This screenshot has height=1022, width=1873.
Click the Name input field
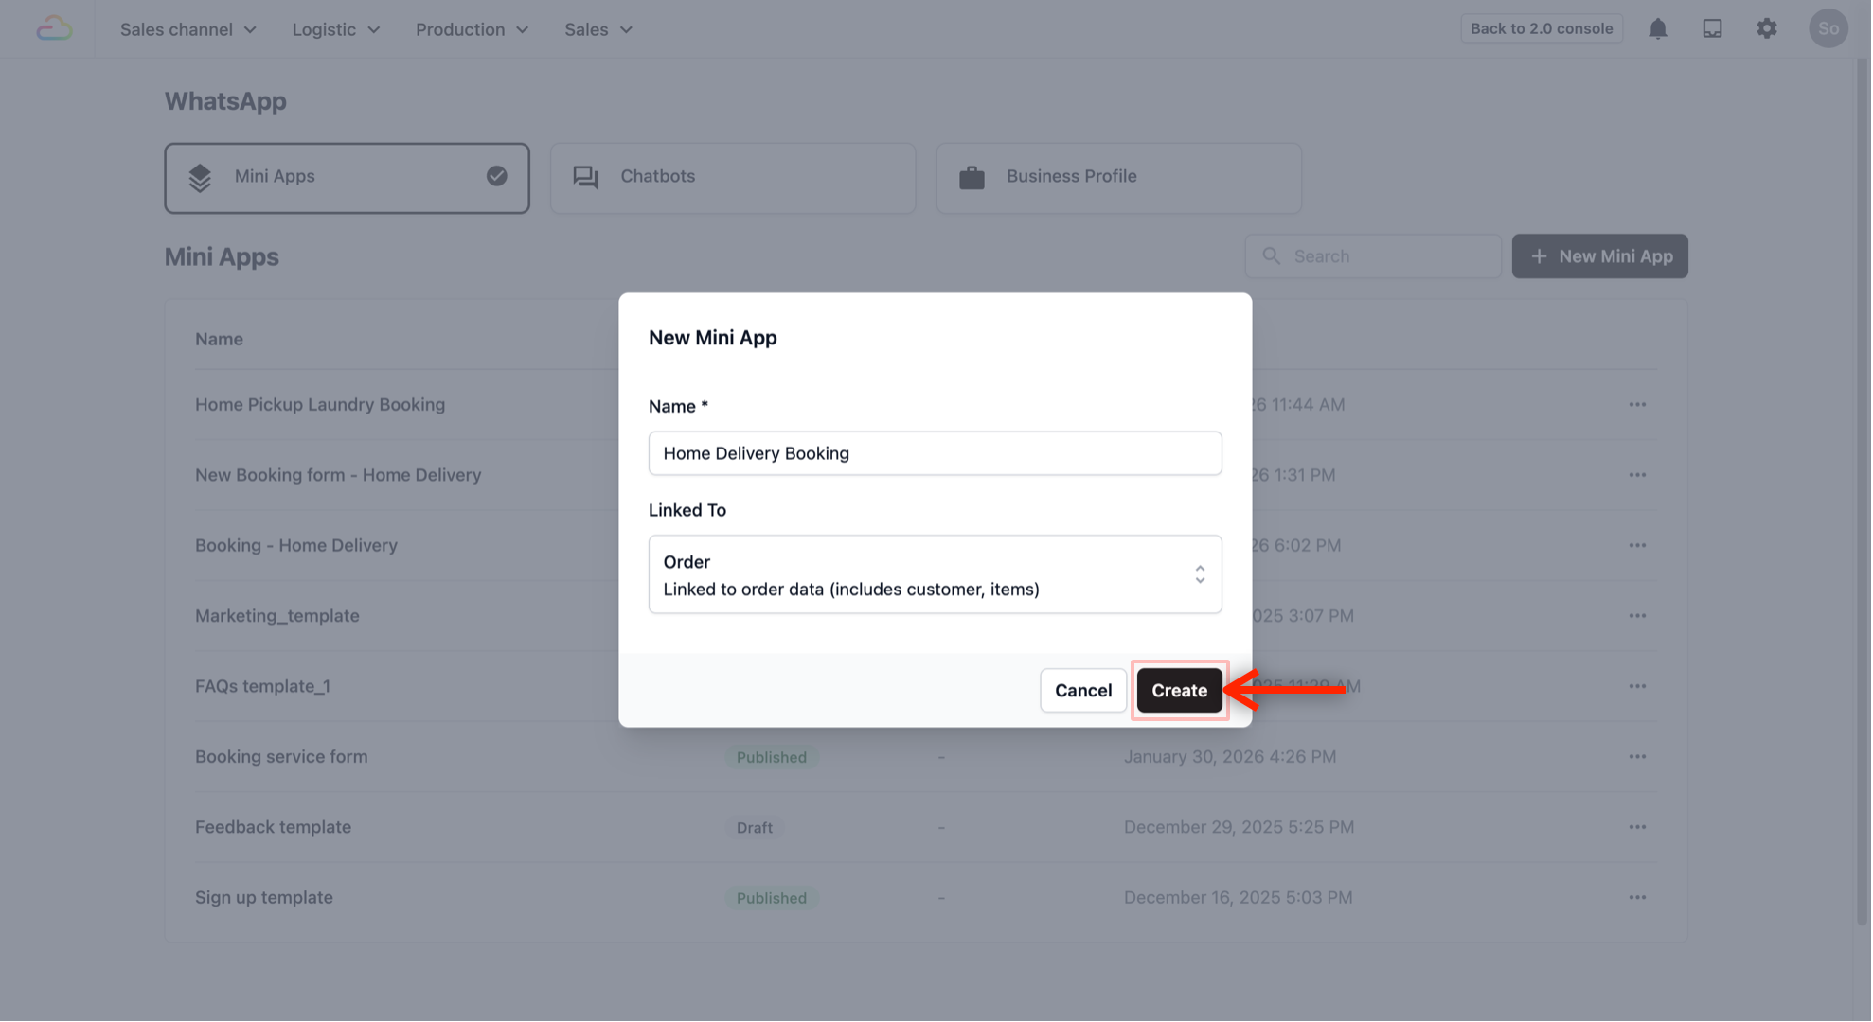pos(935,453)
